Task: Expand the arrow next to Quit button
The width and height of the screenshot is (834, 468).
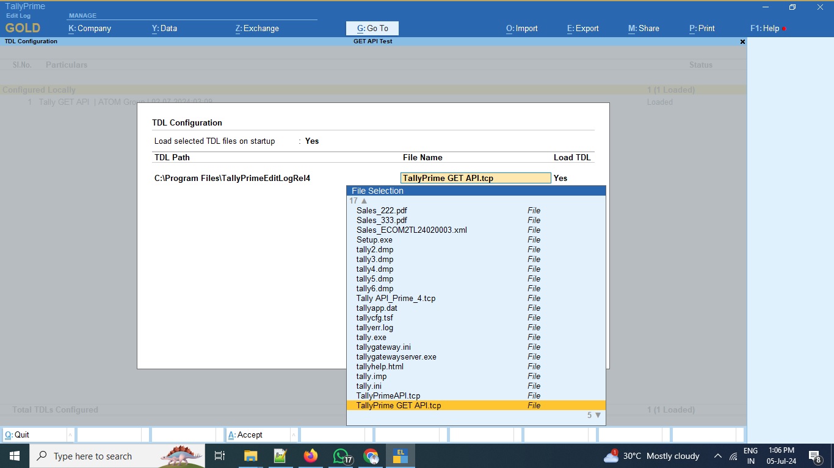Action: [x=70, y=434]
